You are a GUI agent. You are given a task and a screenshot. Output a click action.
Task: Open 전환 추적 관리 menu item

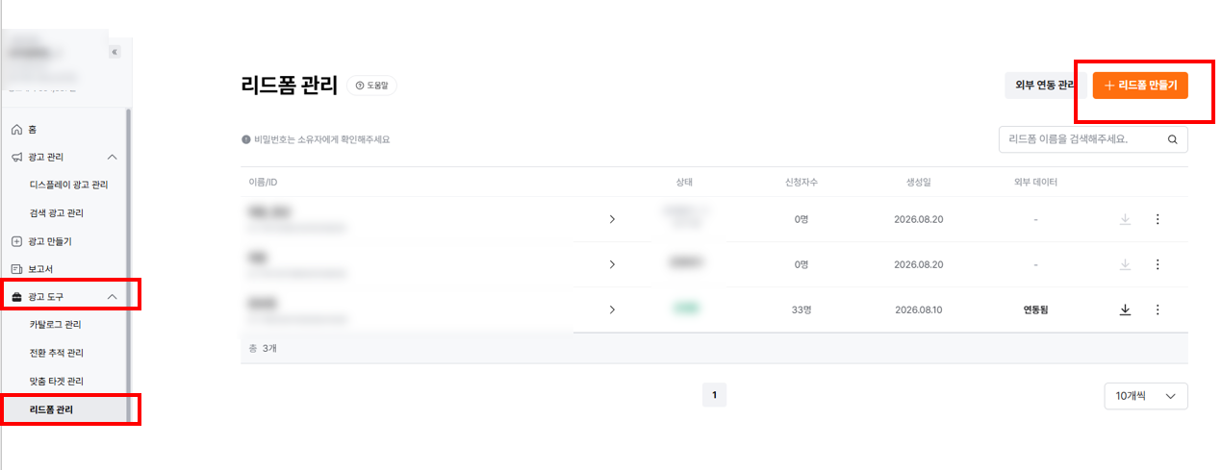tap(56, 354)
